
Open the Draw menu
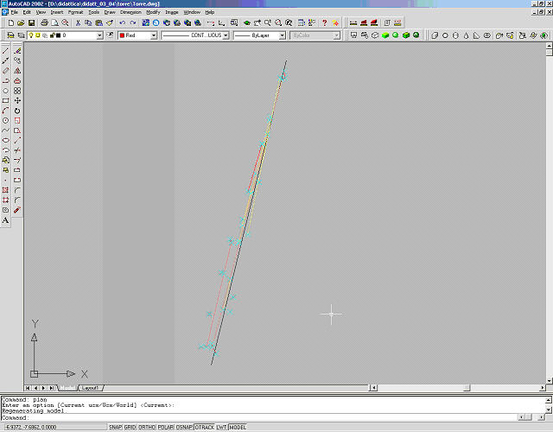pos(110,12)
